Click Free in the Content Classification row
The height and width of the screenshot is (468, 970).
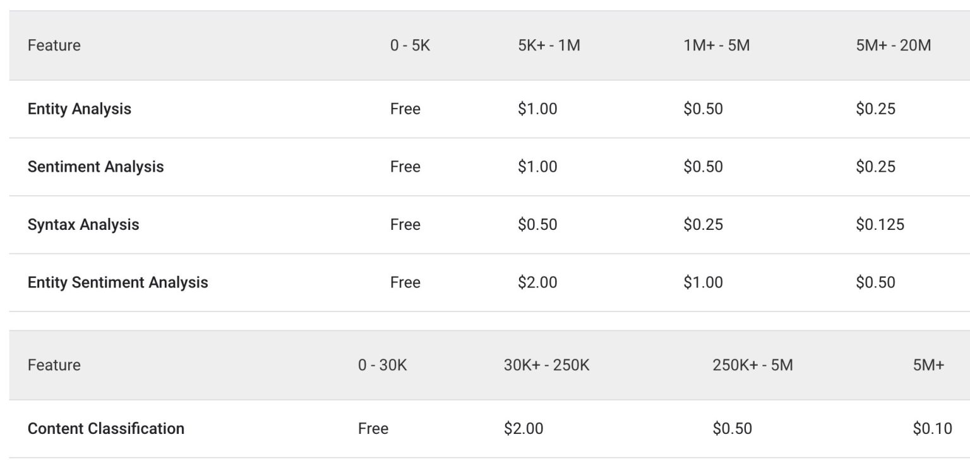373,429
